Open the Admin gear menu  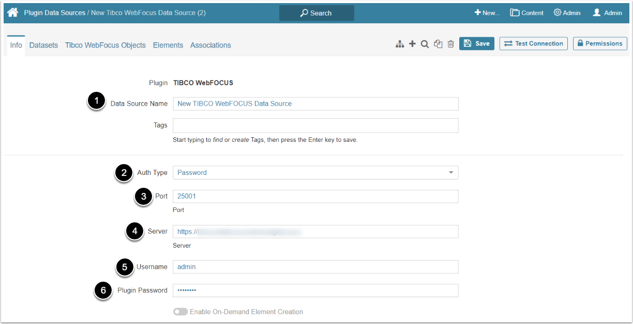567,13
